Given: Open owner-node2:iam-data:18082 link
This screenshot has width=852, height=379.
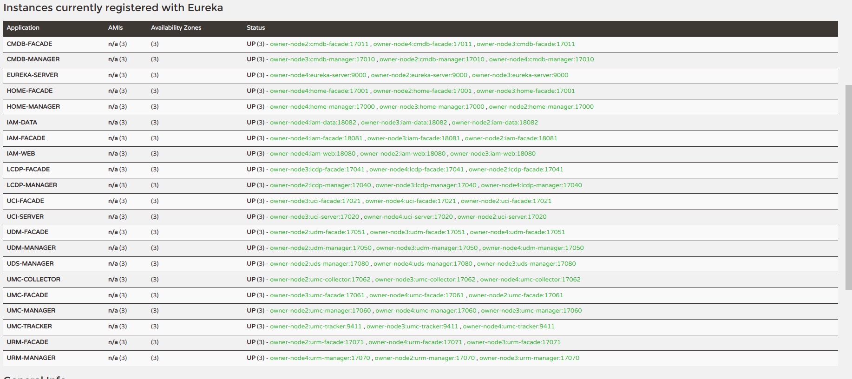Looking at the screenshot, I should tap(495, 123).
